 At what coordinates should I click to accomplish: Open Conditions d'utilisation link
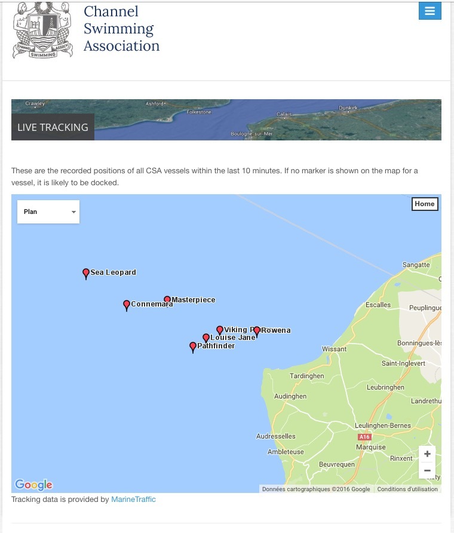click(407, 489)
